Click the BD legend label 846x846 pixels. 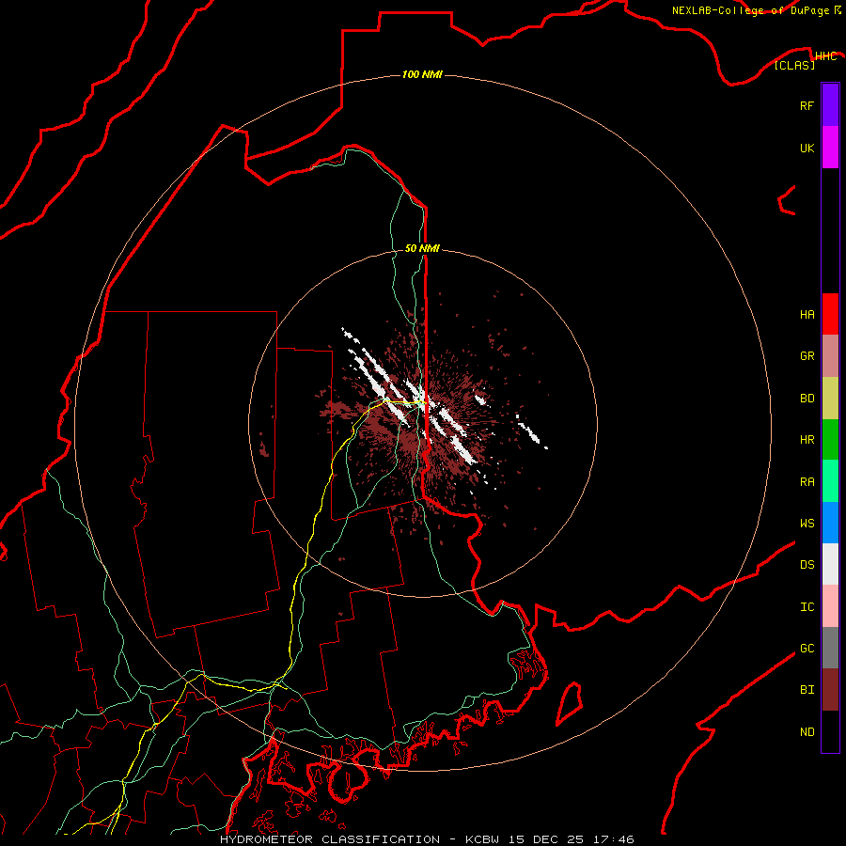pyautogui.click(x=807, y=399)
